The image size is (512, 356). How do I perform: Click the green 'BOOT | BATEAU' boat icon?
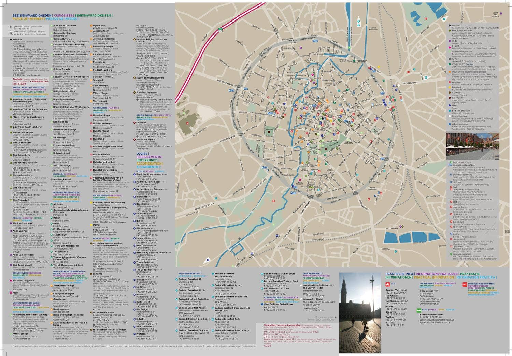(x=419, y=310)
